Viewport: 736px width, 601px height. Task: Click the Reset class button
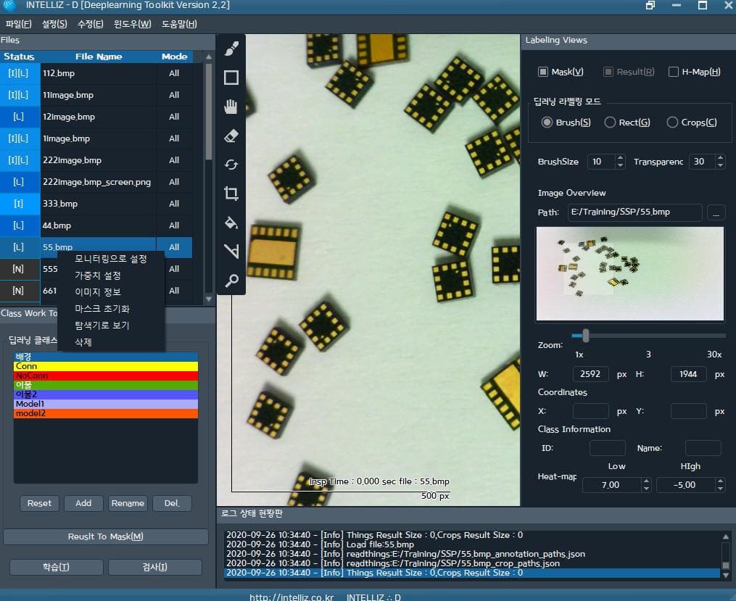tap(39, 503)
